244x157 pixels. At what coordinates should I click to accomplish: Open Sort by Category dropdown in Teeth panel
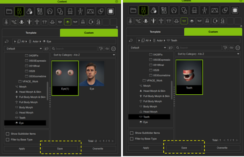point(207,54)
